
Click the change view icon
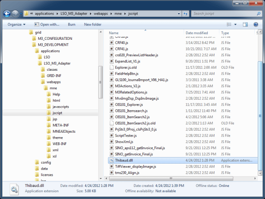coord(229,25)
